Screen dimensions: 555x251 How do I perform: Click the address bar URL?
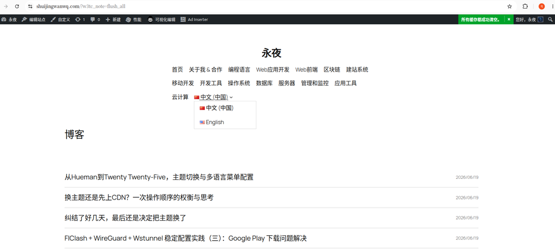pyautogui.click(x=81, y=7)
